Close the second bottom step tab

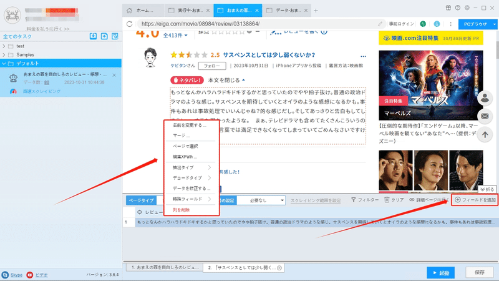279,268
